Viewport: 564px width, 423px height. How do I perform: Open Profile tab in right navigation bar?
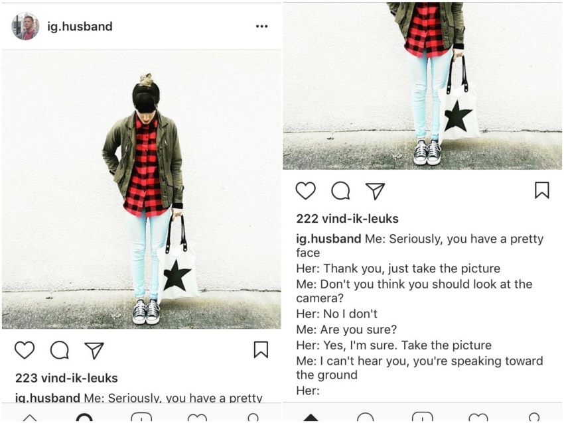click(x=534, y=417)
